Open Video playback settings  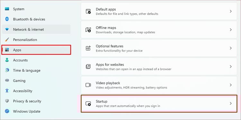[x=159, y=85]
